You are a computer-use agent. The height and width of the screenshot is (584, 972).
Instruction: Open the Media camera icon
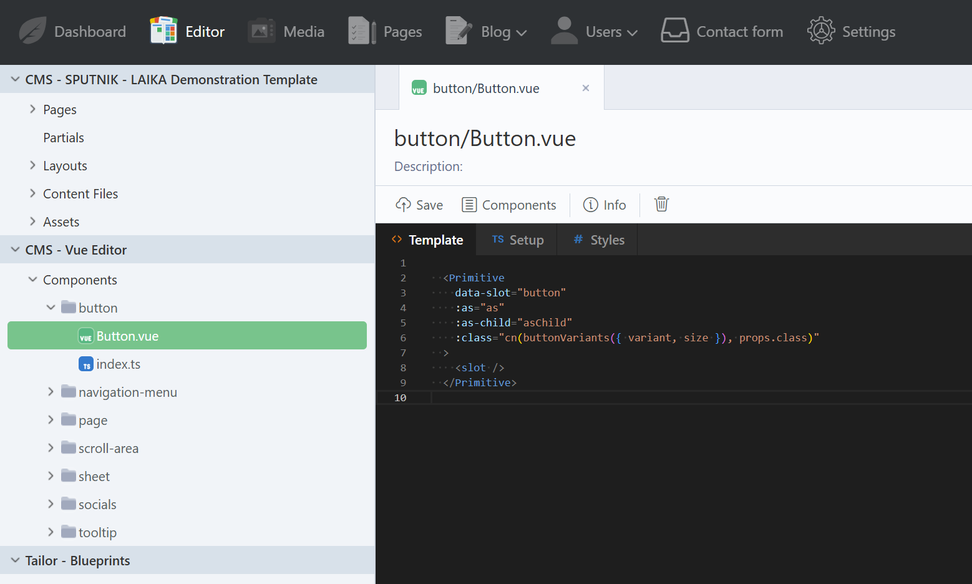click(261, 31)
